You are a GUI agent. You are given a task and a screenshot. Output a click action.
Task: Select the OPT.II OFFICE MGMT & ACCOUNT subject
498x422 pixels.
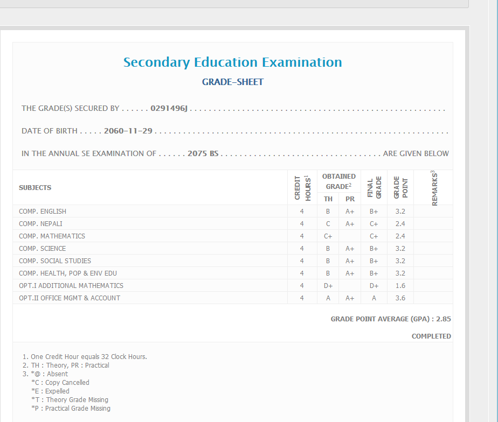click(70, 298)
